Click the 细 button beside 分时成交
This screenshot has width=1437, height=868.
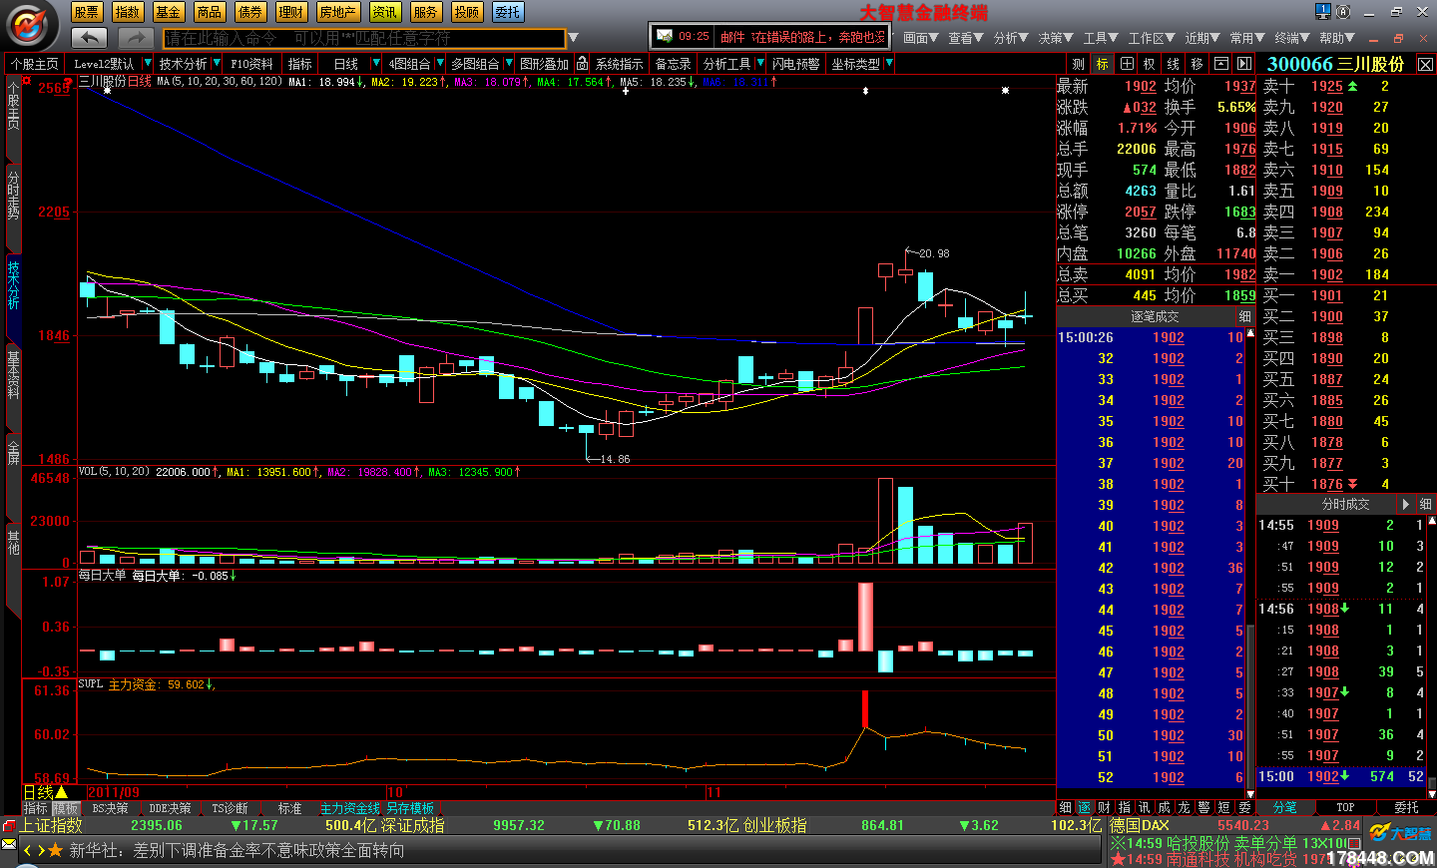click(1425, 504)
